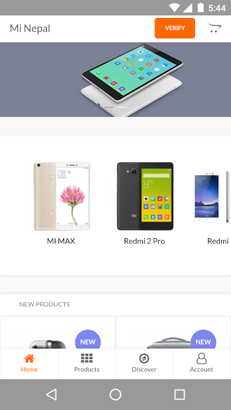Select the Home tab icon
231x410 pixels.
[x=29, y=358]
